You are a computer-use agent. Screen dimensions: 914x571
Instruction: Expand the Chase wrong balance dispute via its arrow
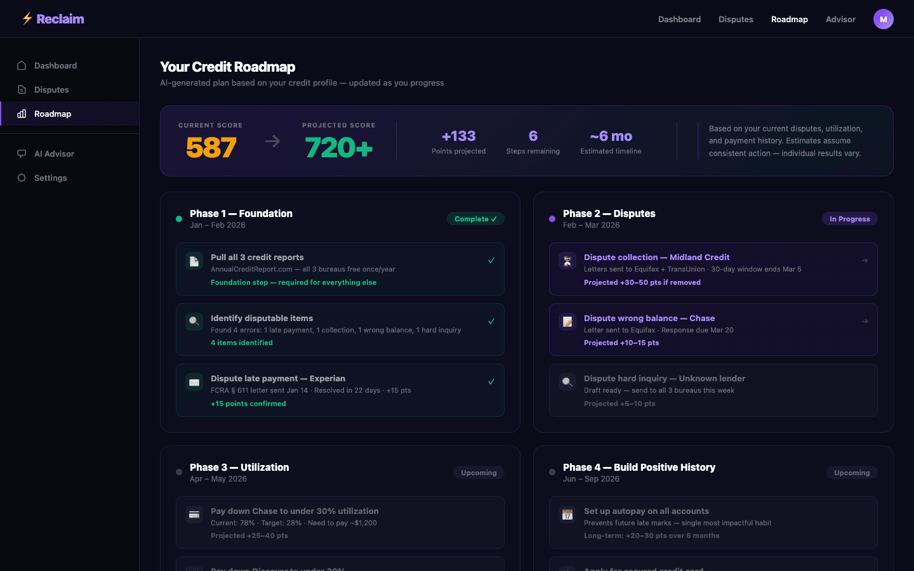pyautogui.click(x=864, y=321)
